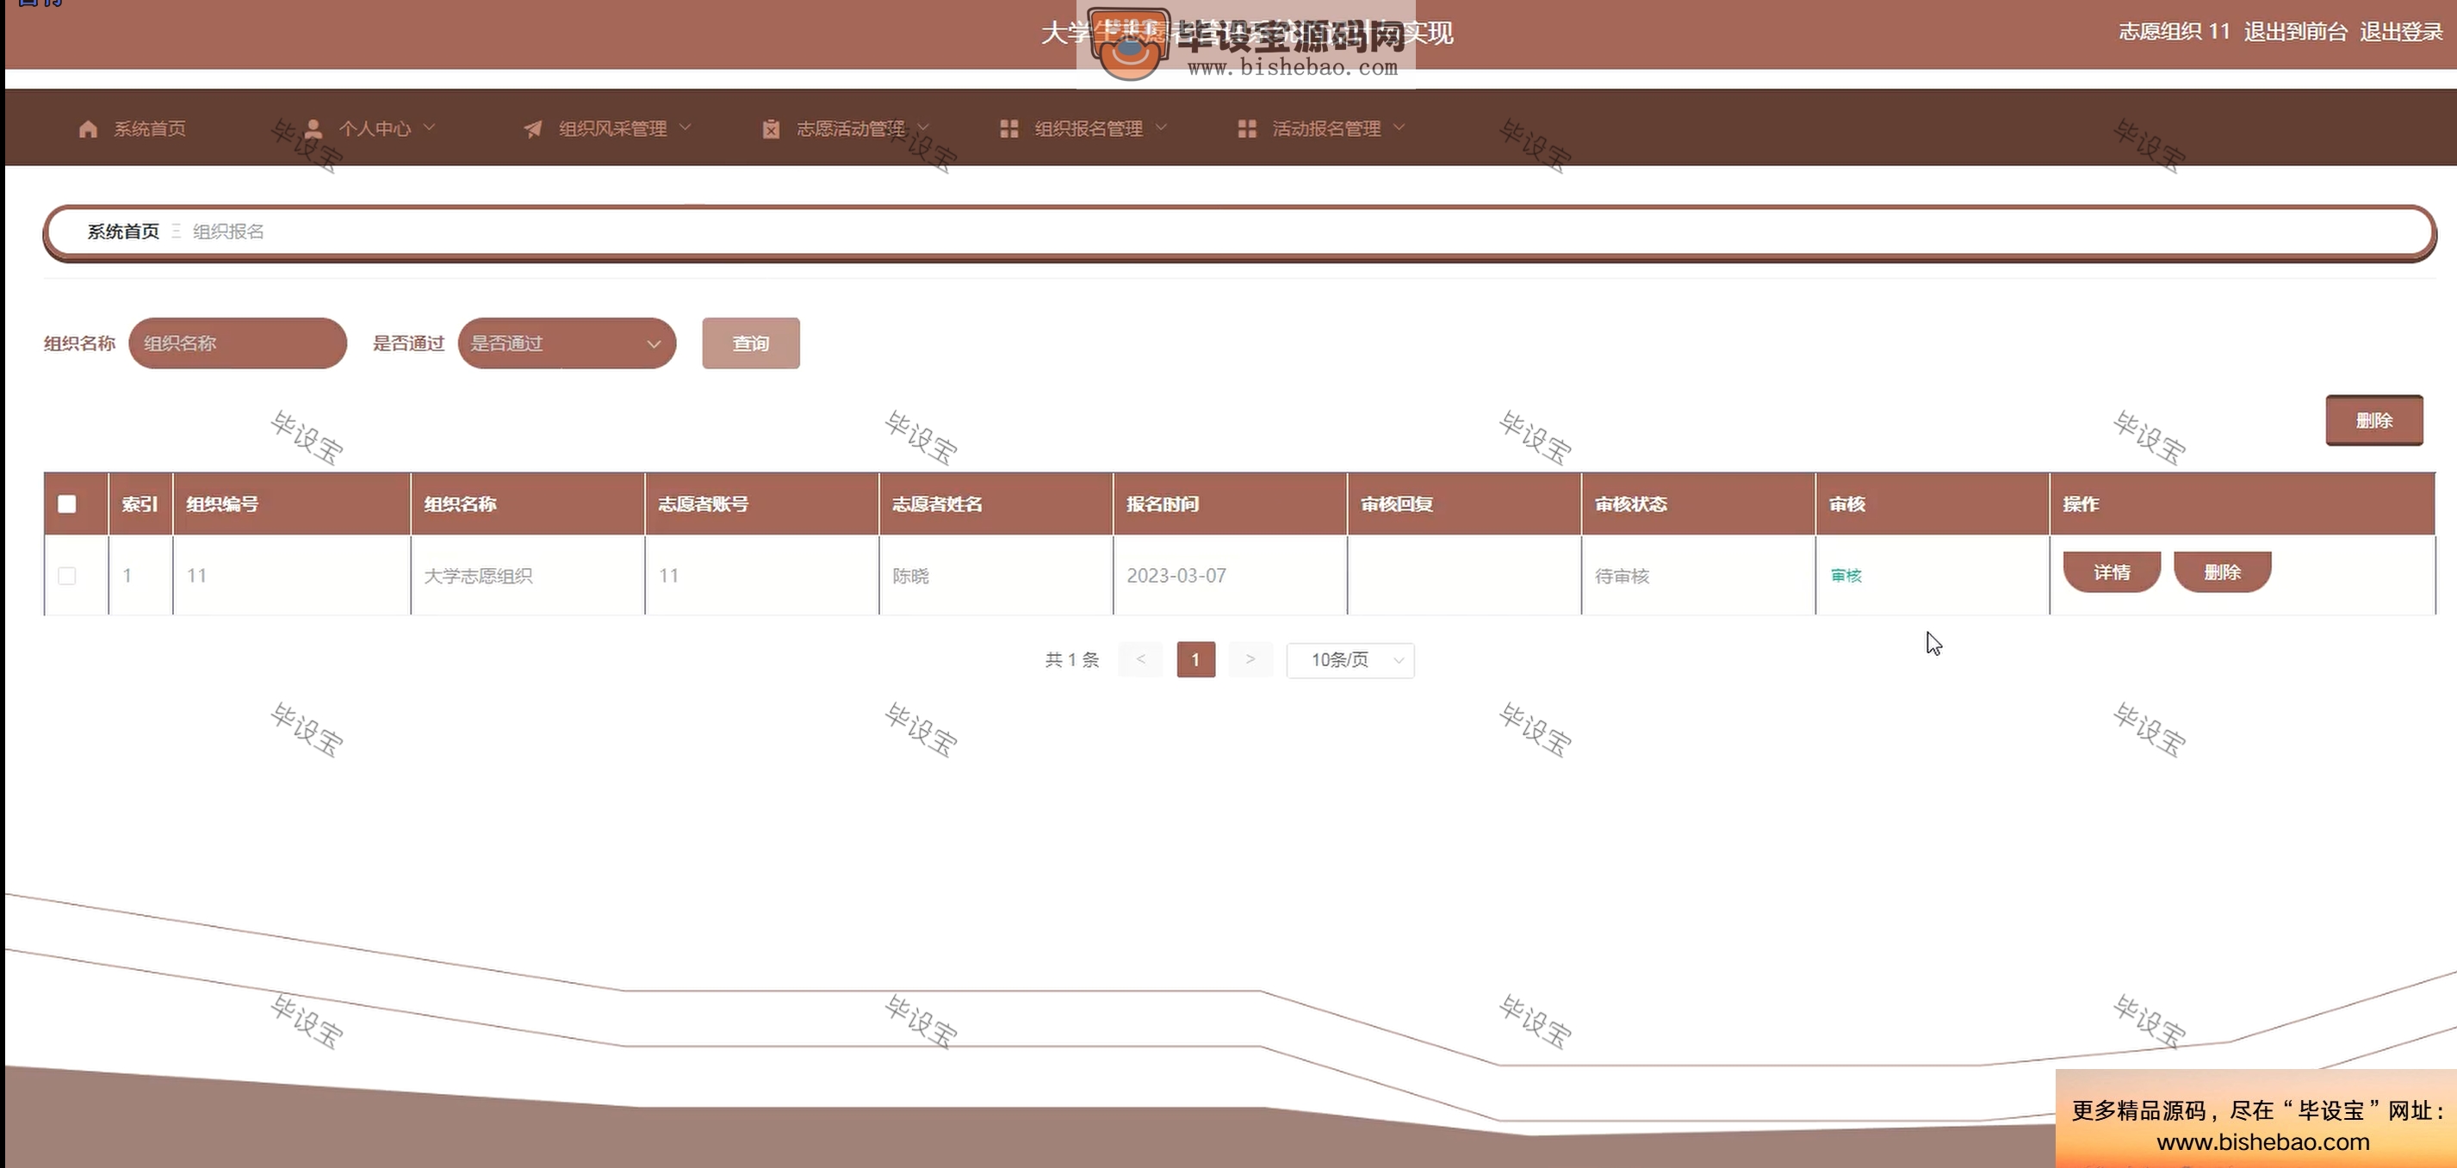
Task: Expand 组织风采管理 menu chevron
Action: tap(685, 127)
